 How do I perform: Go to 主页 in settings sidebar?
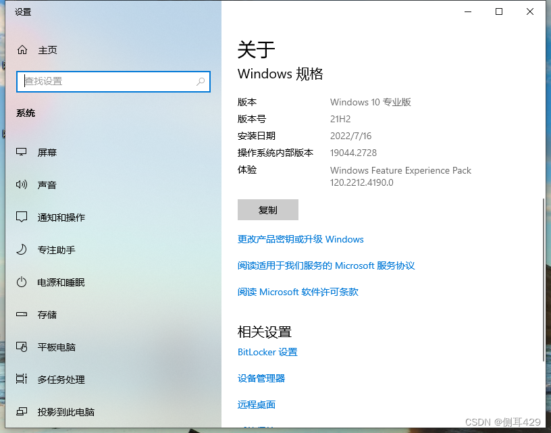coord(47,50)
